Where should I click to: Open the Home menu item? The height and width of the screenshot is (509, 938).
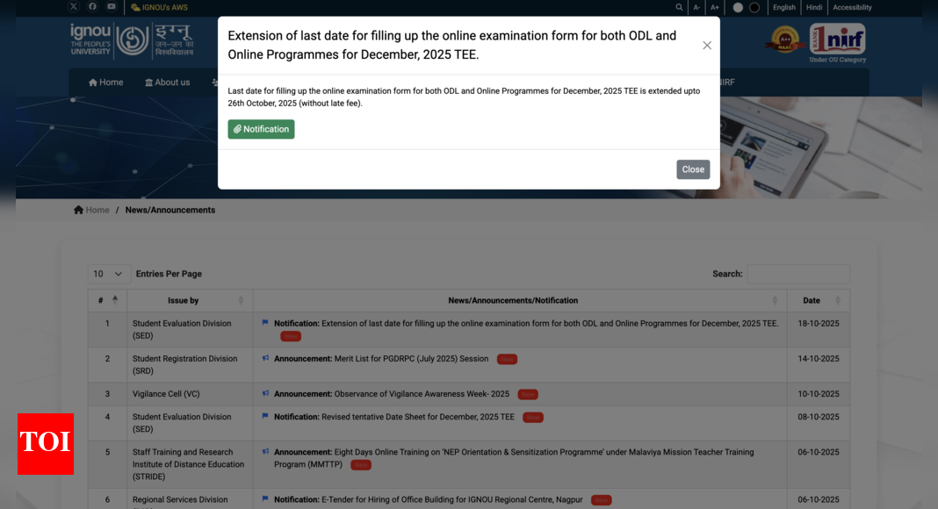tap(106, 82)
